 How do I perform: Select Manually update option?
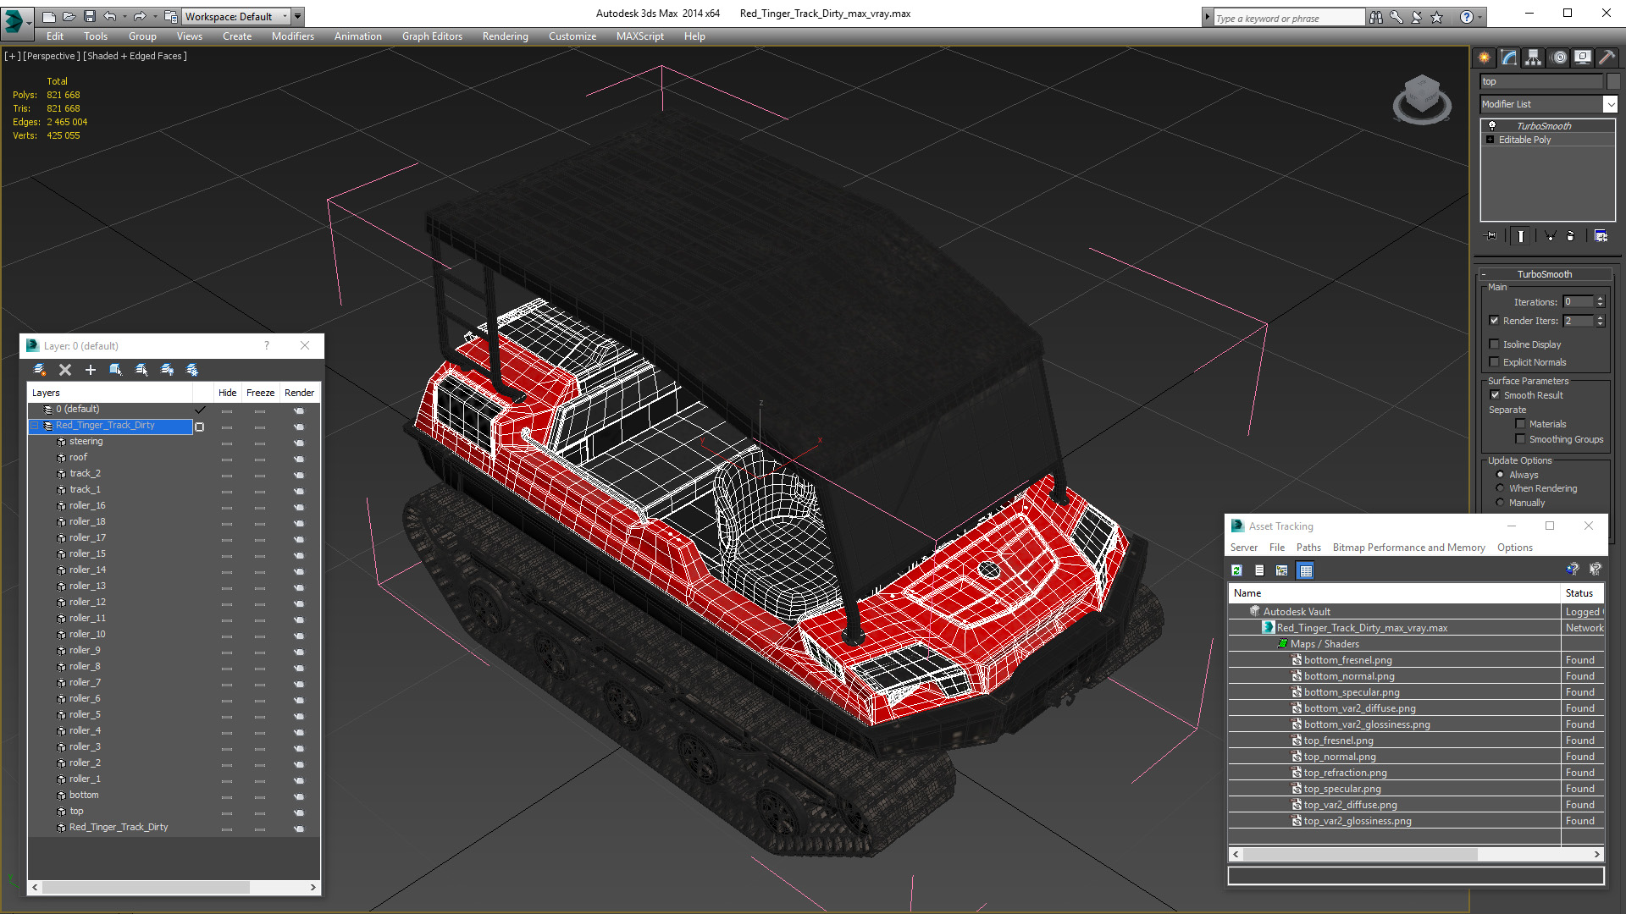1501,502
